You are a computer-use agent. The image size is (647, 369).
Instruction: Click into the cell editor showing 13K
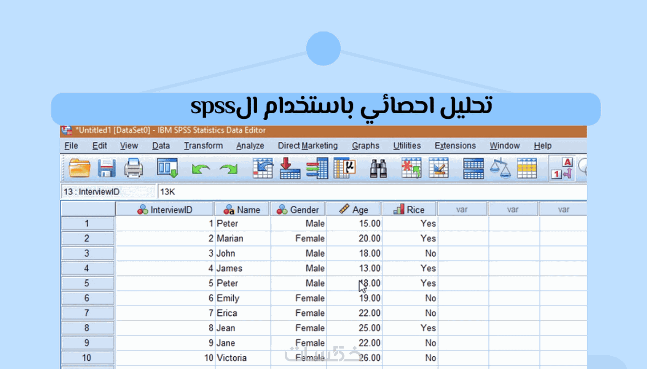(x=372, y=192)
